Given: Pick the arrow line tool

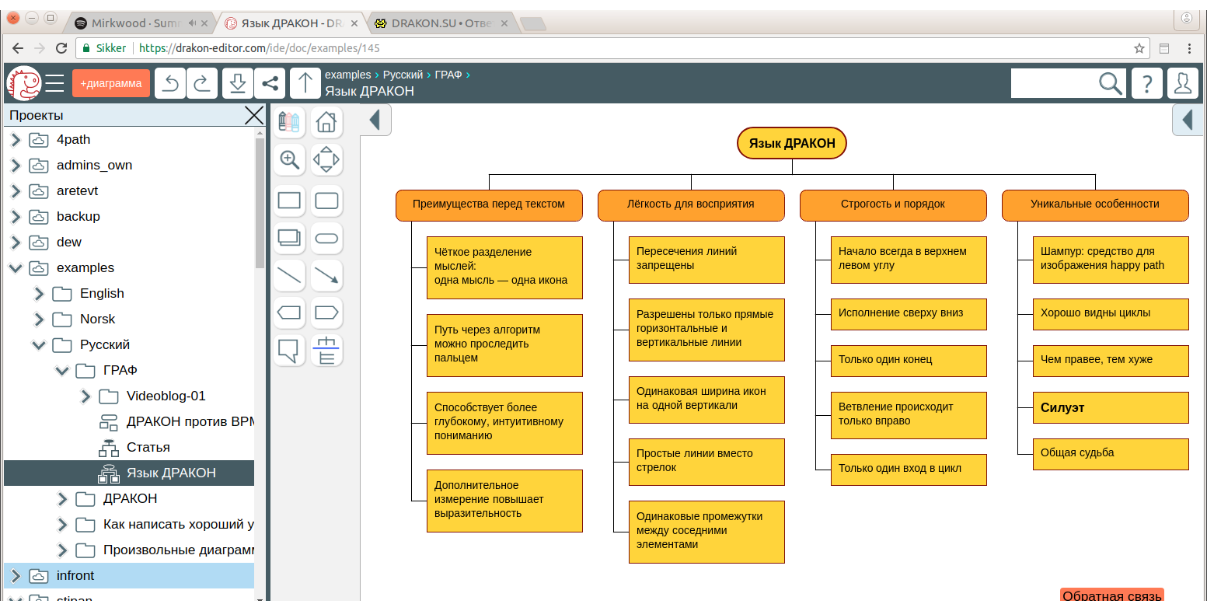Looking at the screenshot, I should coord(326,275).
